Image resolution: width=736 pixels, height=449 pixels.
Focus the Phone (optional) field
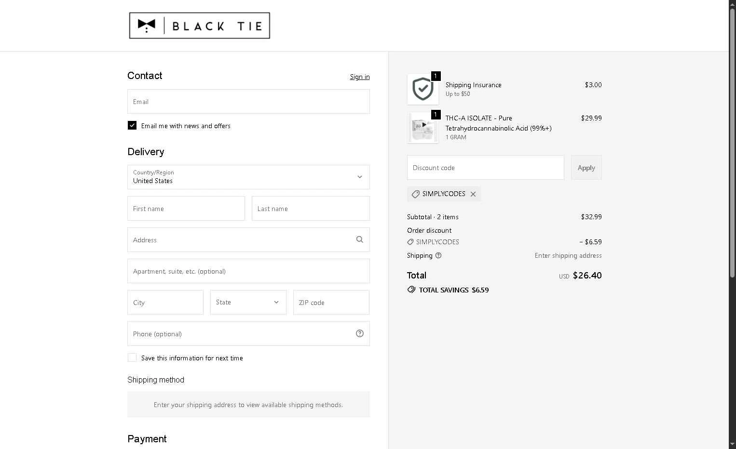point(248,334)
